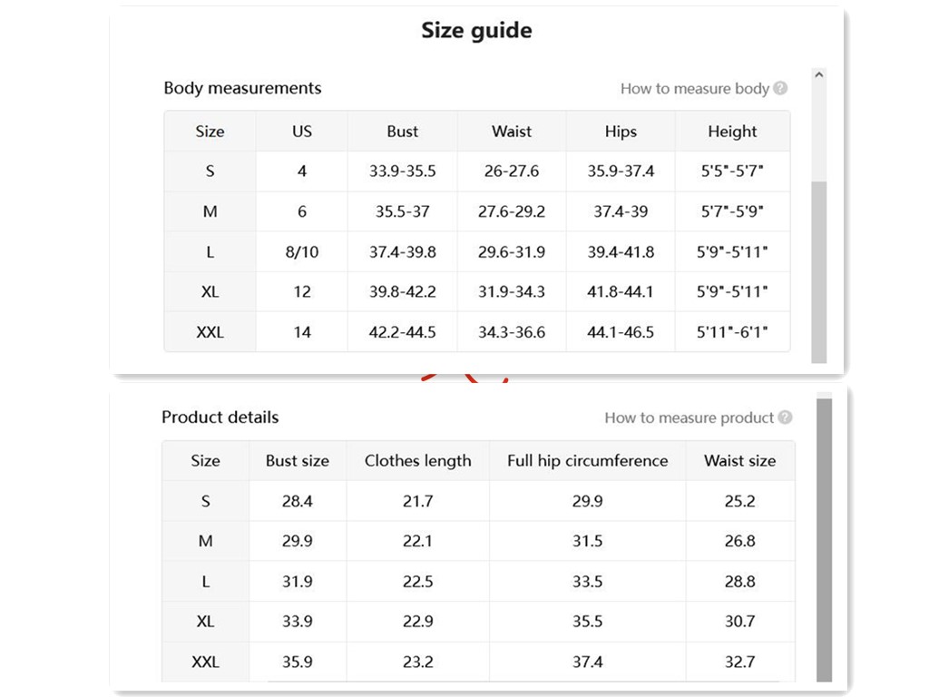Screen dimensions: 929x697
Task: Click the Waist size column header
Action: 739,461
